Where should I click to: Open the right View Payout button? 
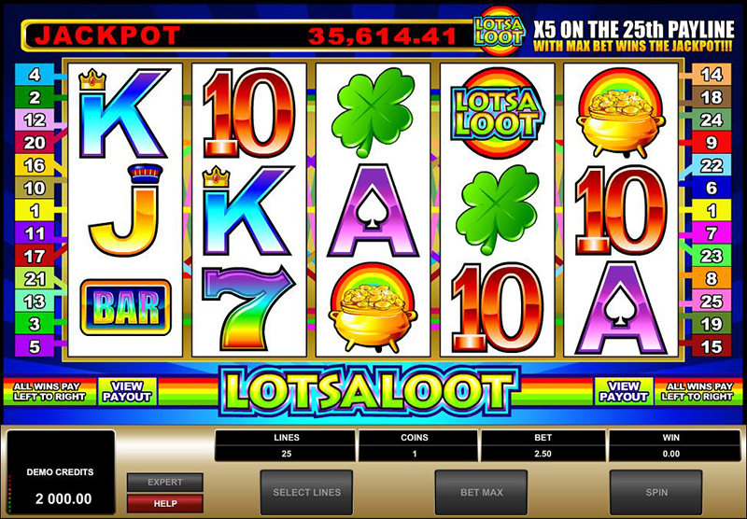(x=624, y=391)
